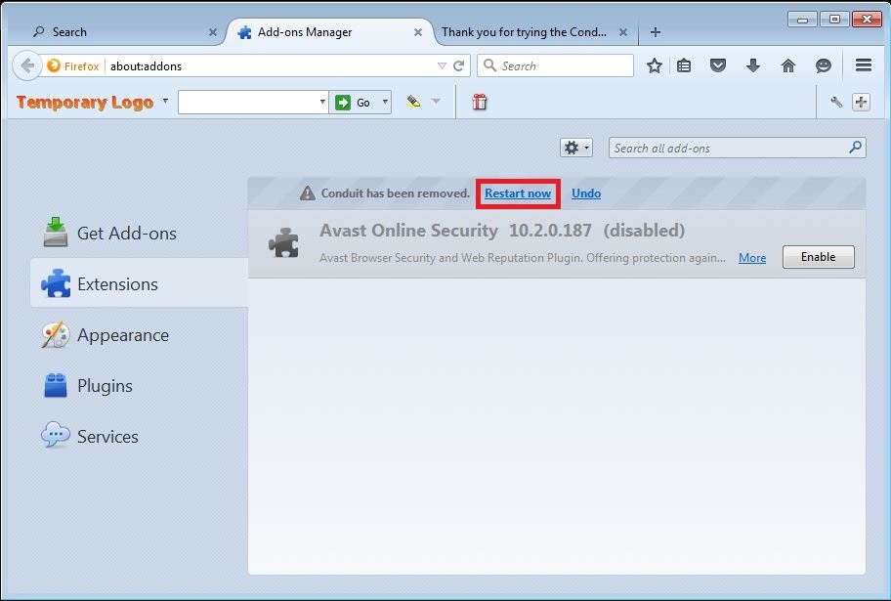Click the Firefox identity icon in address bar

coord(54,65)
